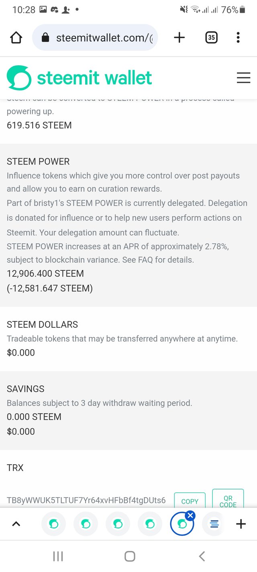Tap the 12,906.400 STEEM power balance
Viewport: 257px width, 572px height.
pyautogui.click(x=45, y=274)
